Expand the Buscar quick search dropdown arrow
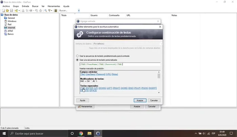The width and height of the screenshot is (237, 137). pyautogui.click(x=79, y=11)
